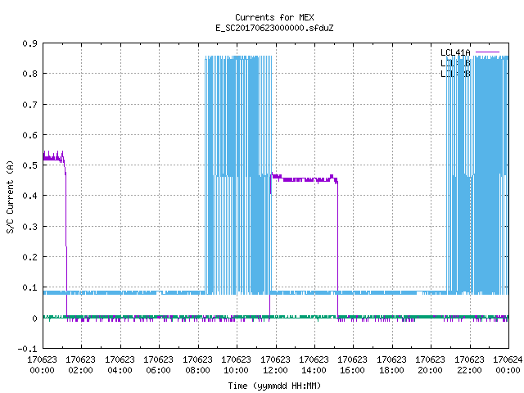This screenshot has width=524, height=393.
Task: Click the y-axis tick label '0.6'
Action: (30, 135)
